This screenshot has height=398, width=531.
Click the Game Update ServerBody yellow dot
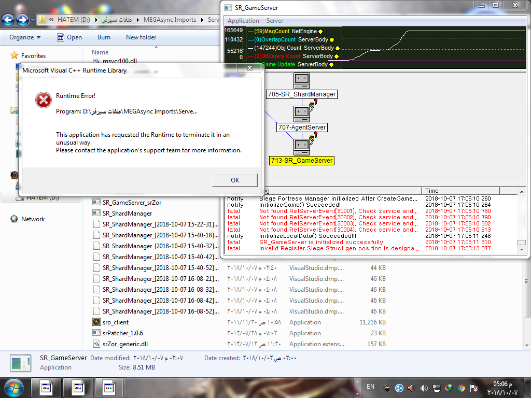pyautogui.click(x=331, y=65)
